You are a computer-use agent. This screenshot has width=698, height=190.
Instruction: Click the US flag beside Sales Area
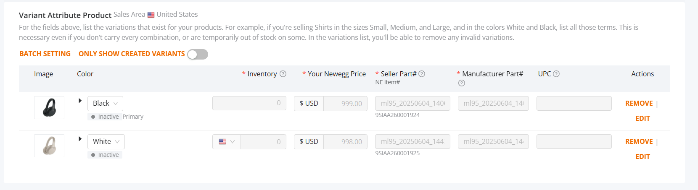[x=151, y=15]
